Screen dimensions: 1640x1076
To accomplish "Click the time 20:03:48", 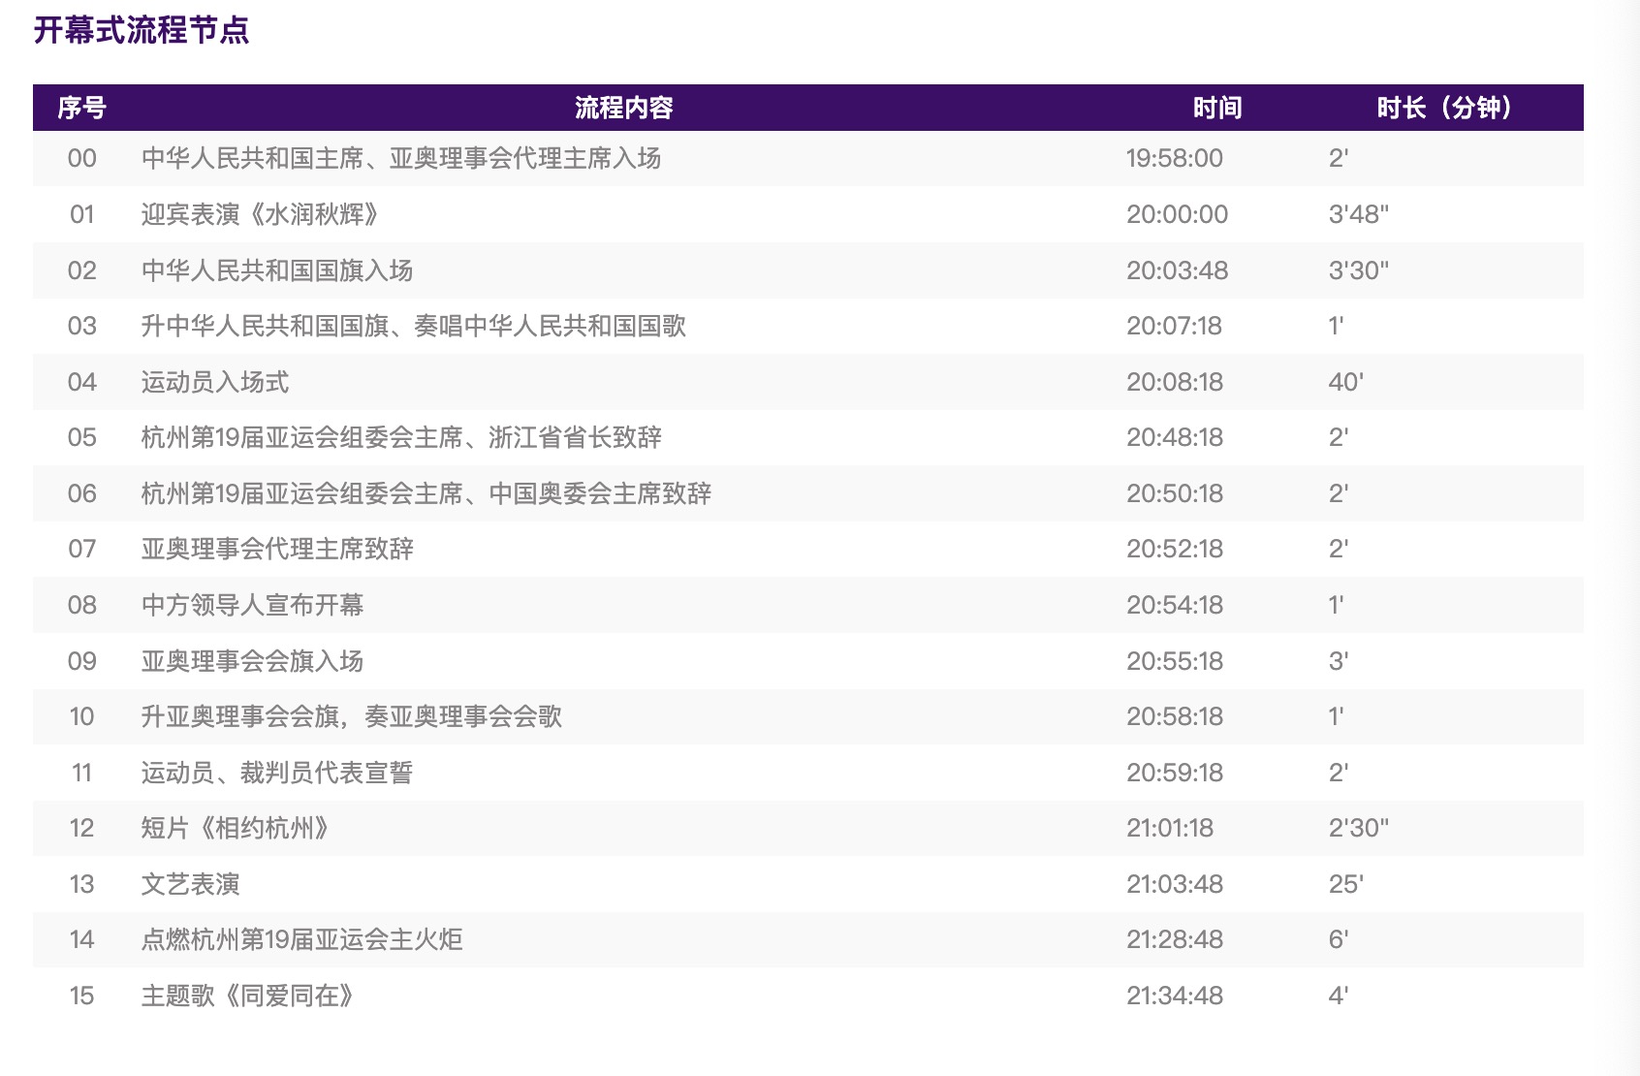I will [1177, 270].
